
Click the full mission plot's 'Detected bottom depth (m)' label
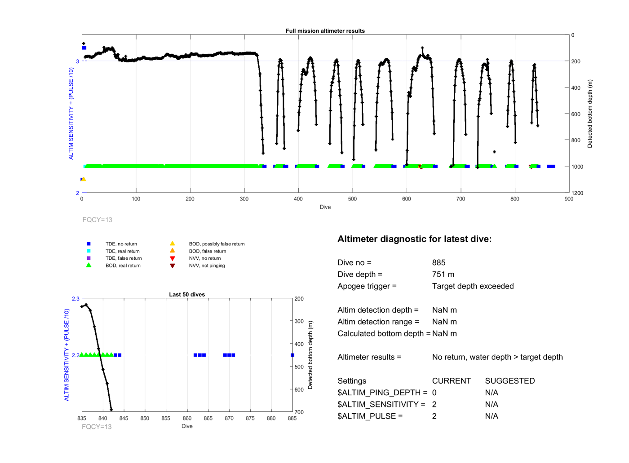(x=590, y=114)
